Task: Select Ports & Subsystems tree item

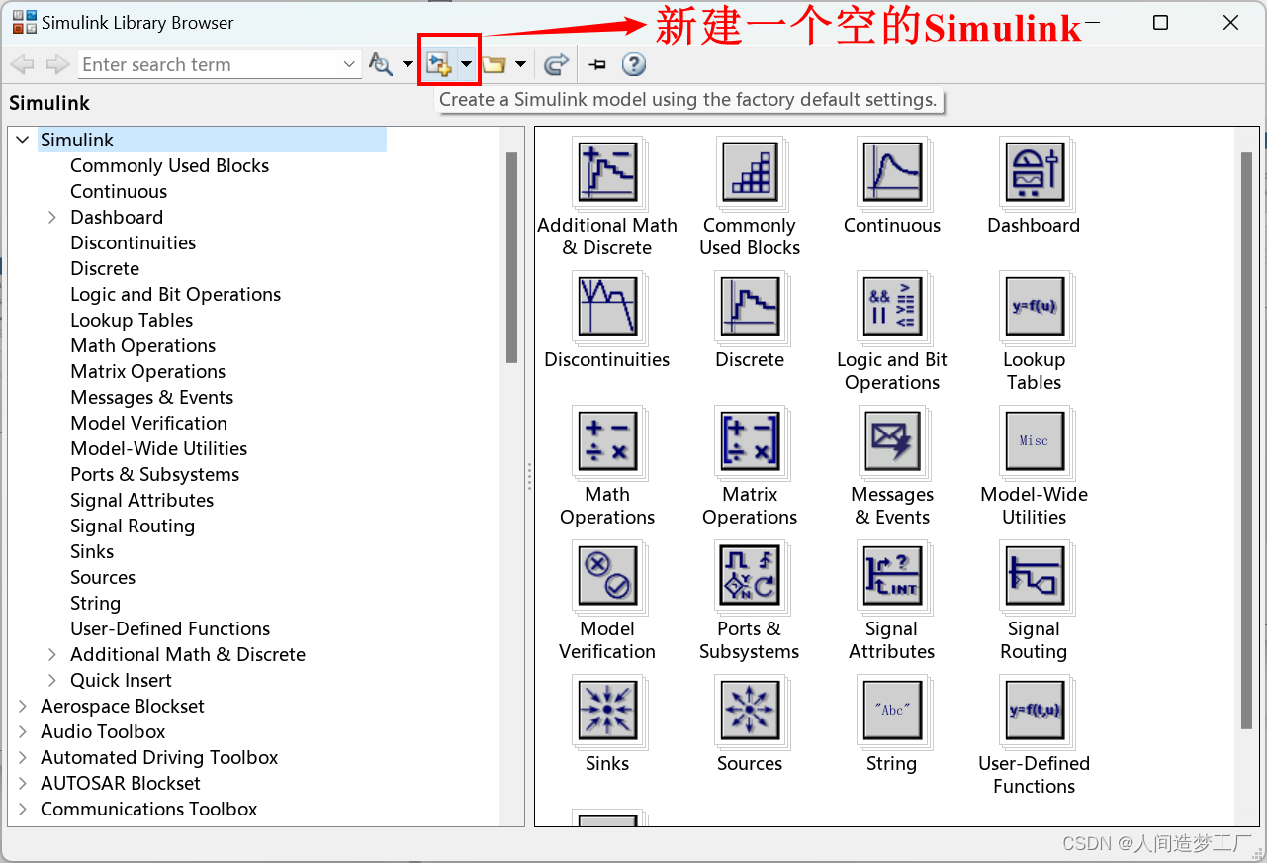Action: [x=155, y=475]
